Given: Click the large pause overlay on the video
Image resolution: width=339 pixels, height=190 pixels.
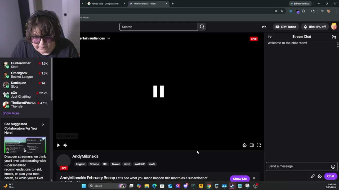Looking at the screenshot, I should [x=158, y=92].
